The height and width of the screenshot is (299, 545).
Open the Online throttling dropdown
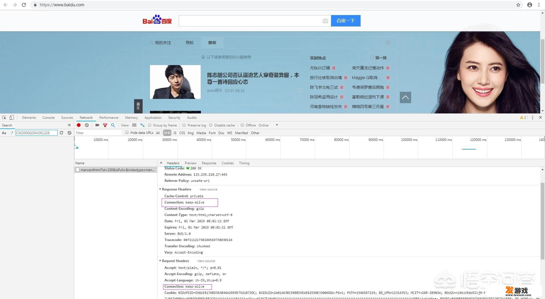coord(268,125)
